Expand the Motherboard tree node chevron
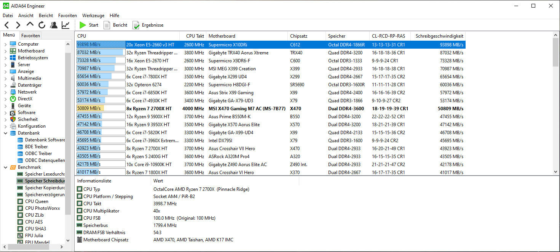Image resolution: width=560 pixels, height=252 pixels. click(5, 51)
